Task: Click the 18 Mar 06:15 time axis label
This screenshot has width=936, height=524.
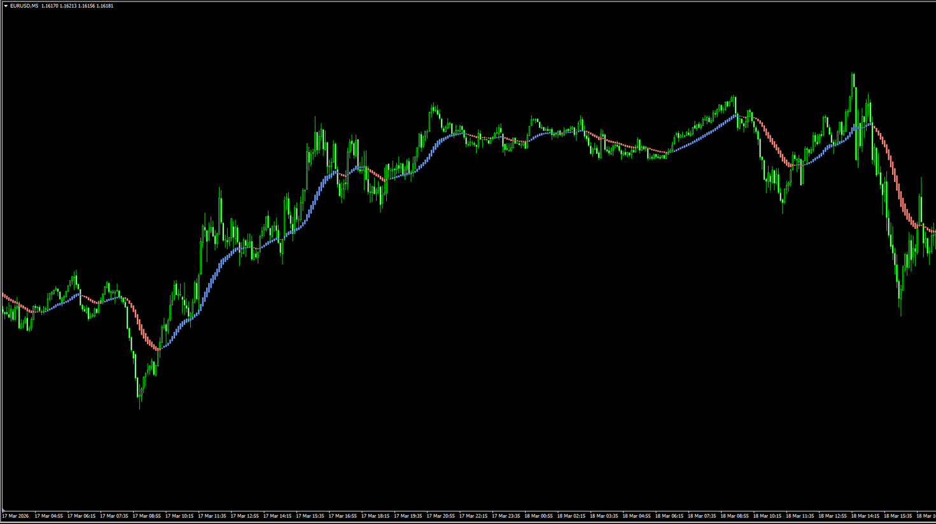Action: coord(669,516)
